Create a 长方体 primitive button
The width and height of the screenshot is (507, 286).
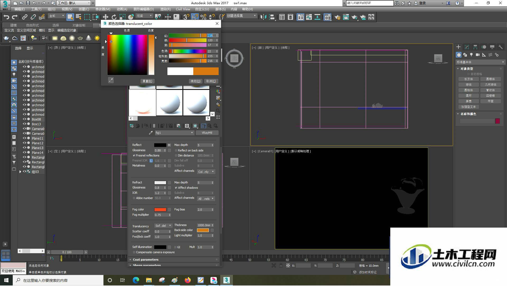469,79
